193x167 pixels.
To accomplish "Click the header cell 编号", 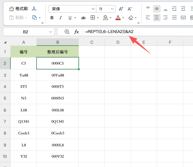I will 24,52.
